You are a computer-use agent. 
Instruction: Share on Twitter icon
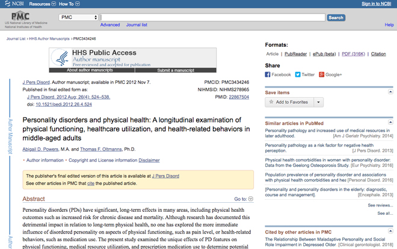tap(298, 74)
